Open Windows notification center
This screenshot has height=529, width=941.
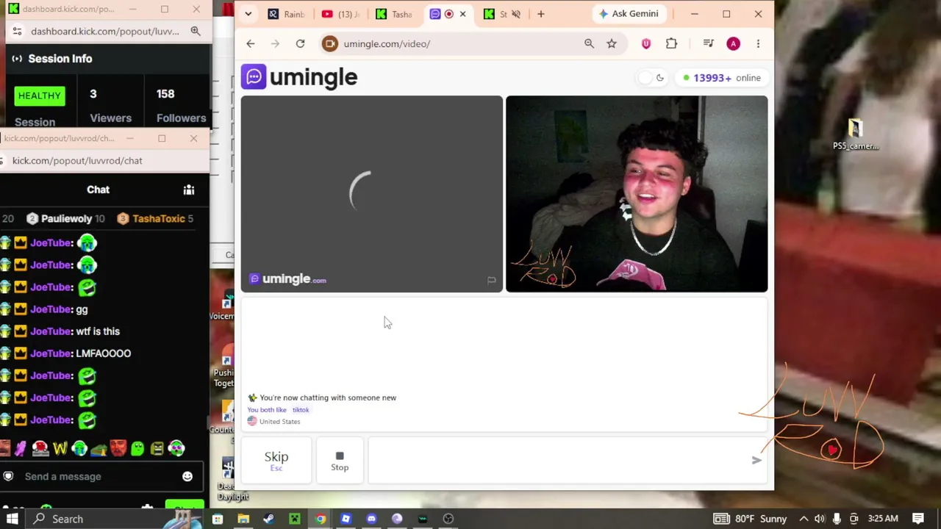click(x=918, y=519)
